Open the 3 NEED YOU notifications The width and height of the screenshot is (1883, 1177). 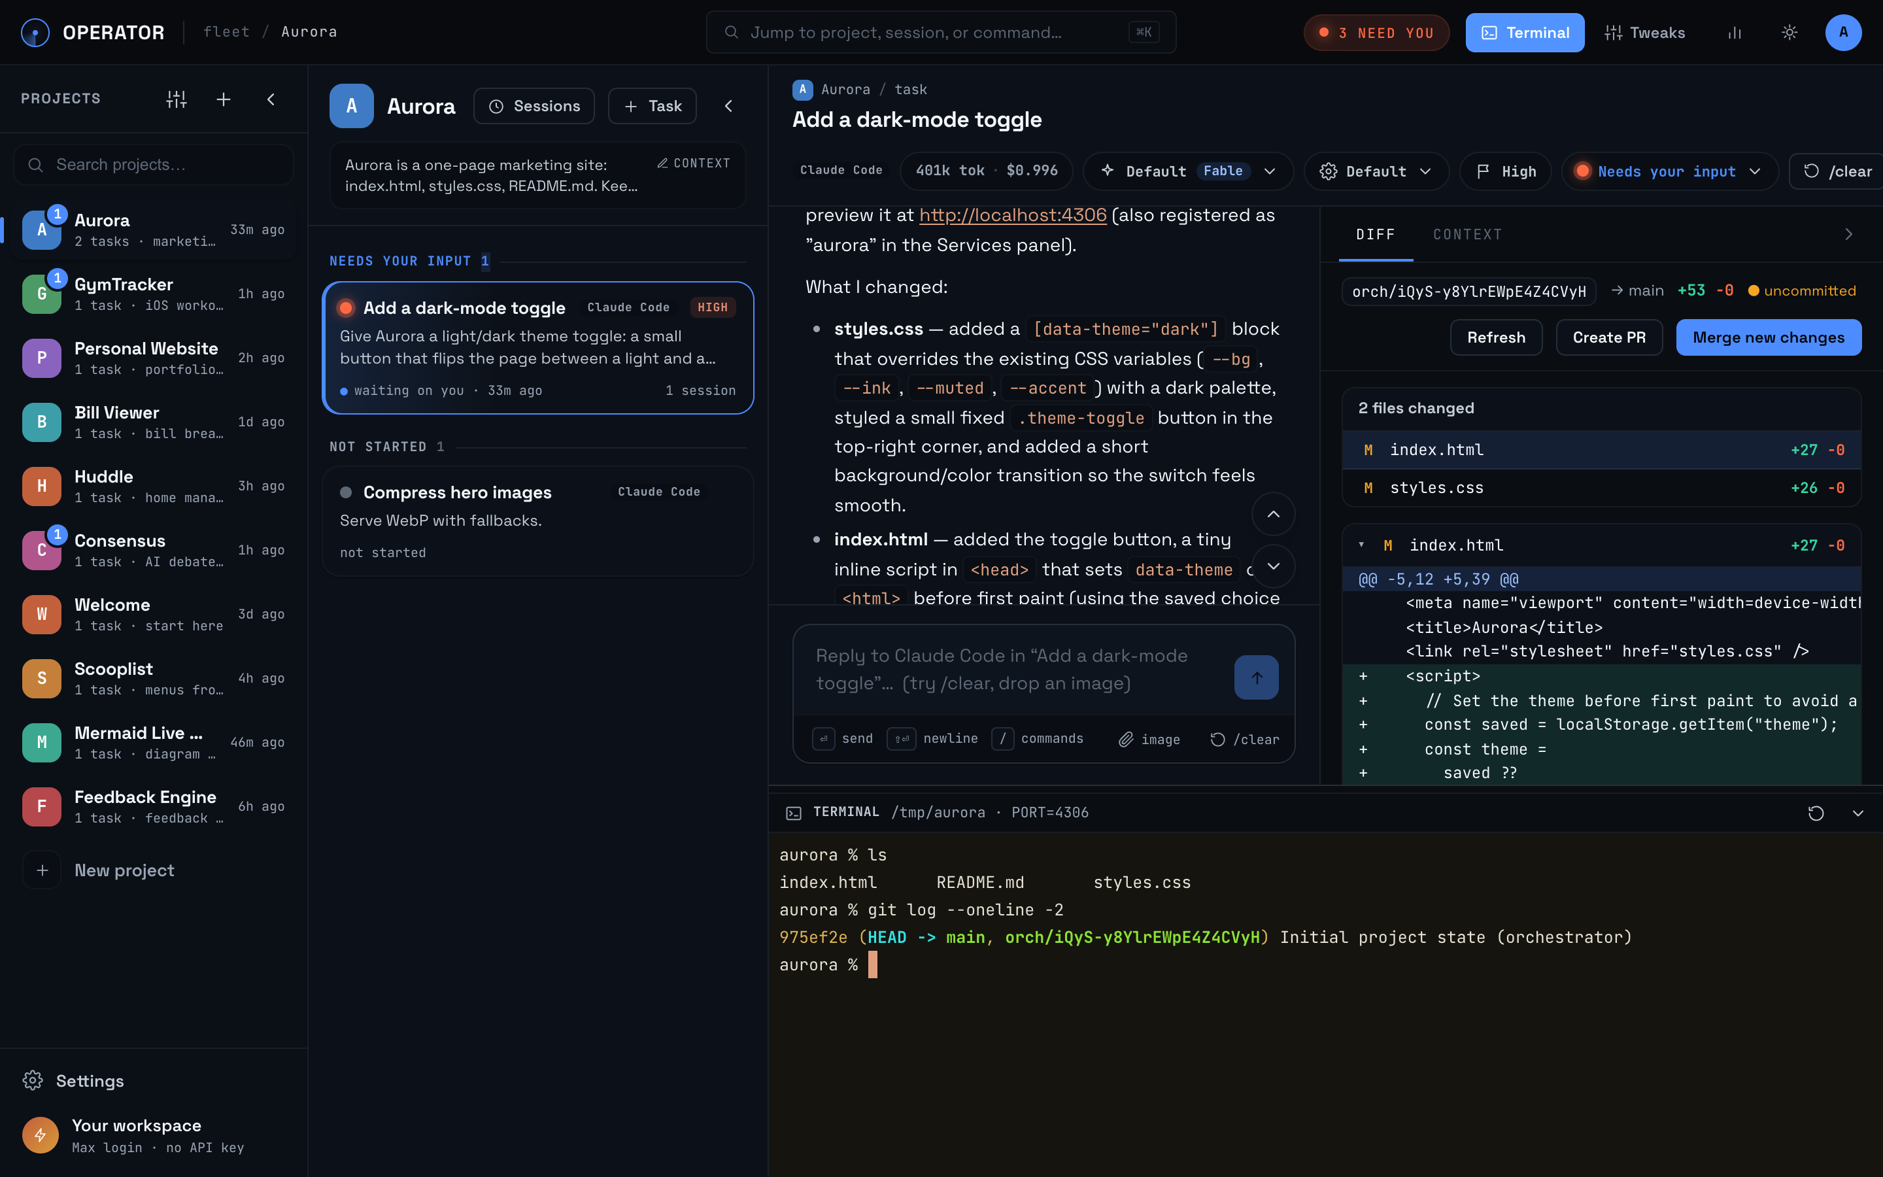tap(1376, 33)
